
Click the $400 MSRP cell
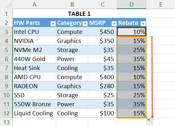click(x=102, y=77)
